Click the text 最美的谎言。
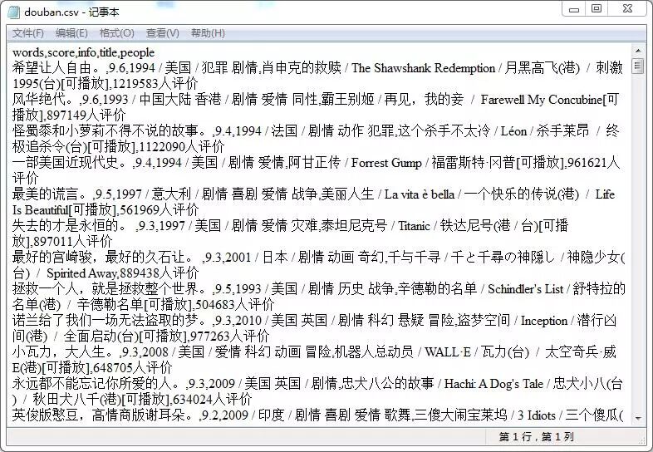This screenshot has width=653, height=452. click(52, 194)
